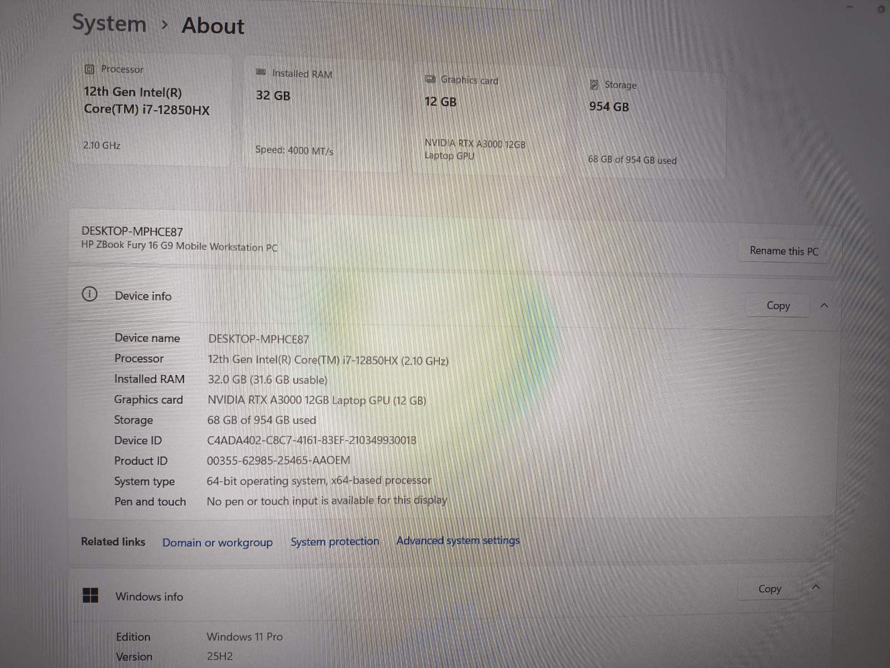
Task: Open Advanced system settings link
Action: [x=458, y=540]
